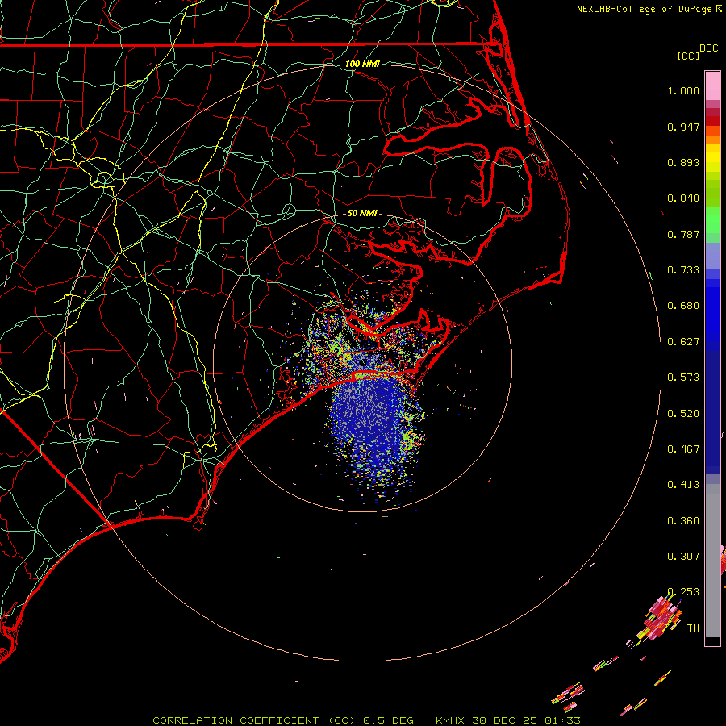The image size is (726, 726).
Task: Click the 0.947 legend value
Action: coord(683,127)
